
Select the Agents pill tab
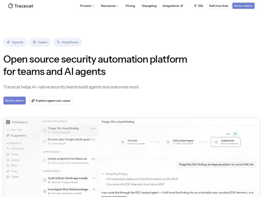click(x=15, y=42)
